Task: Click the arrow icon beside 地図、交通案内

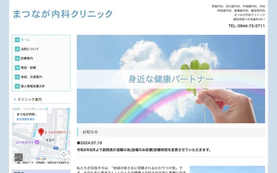Action: (17, 77)
